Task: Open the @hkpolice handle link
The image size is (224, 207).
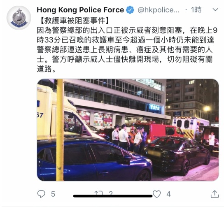Action: click(158, 10)
